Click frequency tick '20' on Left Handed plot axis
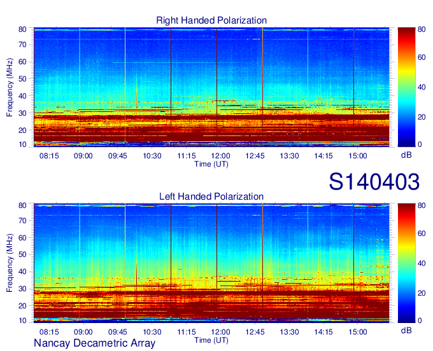 (22, 306)
